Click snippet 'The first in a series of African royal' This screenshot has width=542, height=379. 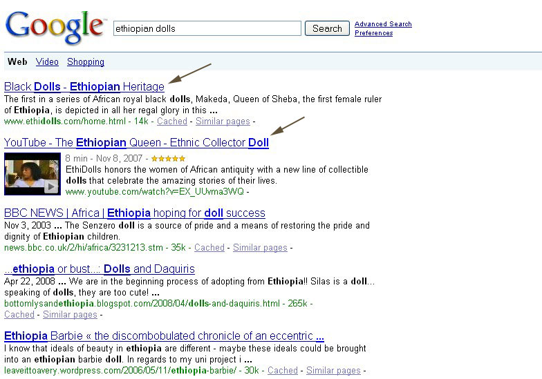[x=193, y=105]
